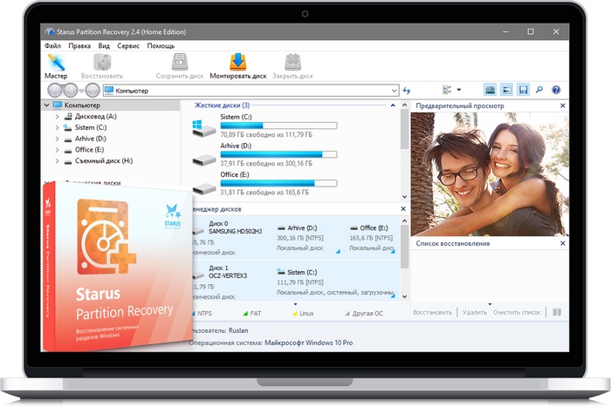Open the Помощь menu
This screenshot has height=407, width=611.
(161, 45)
